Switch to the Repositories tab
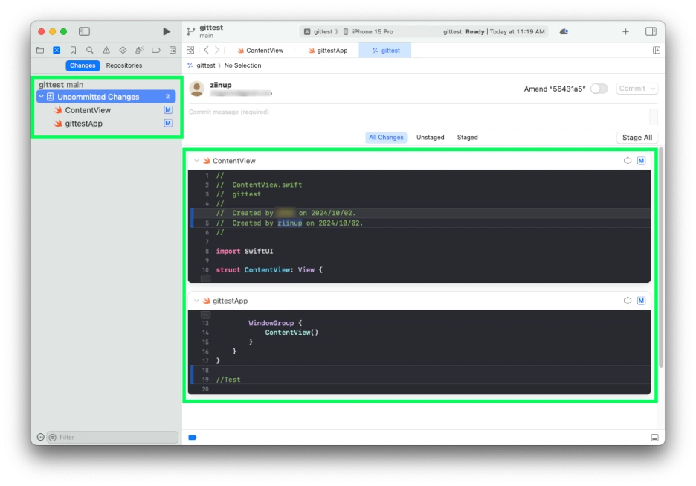This screenshot has width=696, height=486. point(124,65)
